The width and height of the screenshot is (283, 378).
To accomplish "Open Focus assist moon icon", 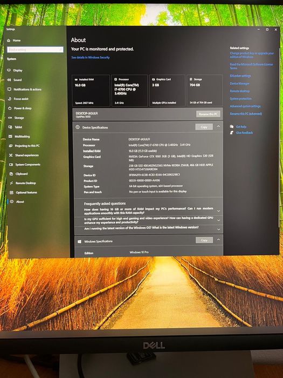I will (x=10, y=99).
